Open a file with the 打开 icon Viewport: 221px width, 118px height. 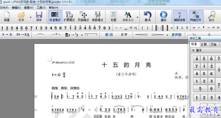point(21,17)
